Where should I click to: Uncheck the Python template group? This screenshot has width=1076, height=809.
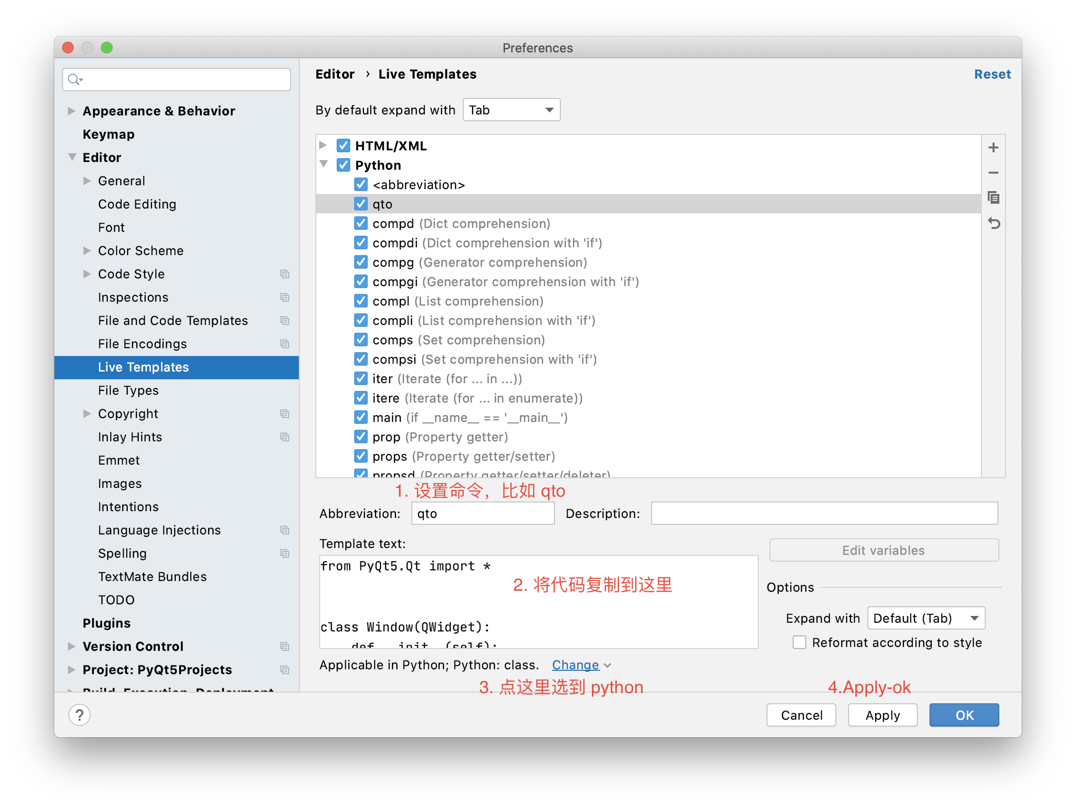(x=343, y=165)
